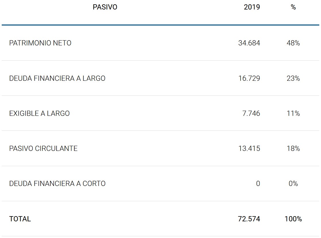The image size is (321, 238).
Task: Select the EXIGIBLE A LARGO row label
Action: pyautogui.click(x=39, y=113)
